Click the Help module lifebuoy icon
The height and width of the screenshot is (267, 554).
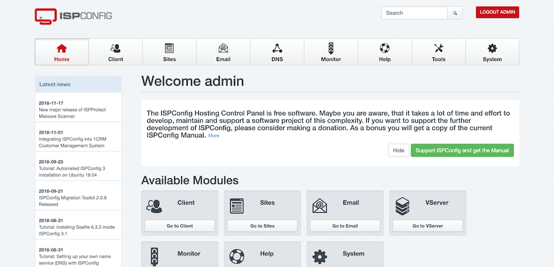point(237,257)
